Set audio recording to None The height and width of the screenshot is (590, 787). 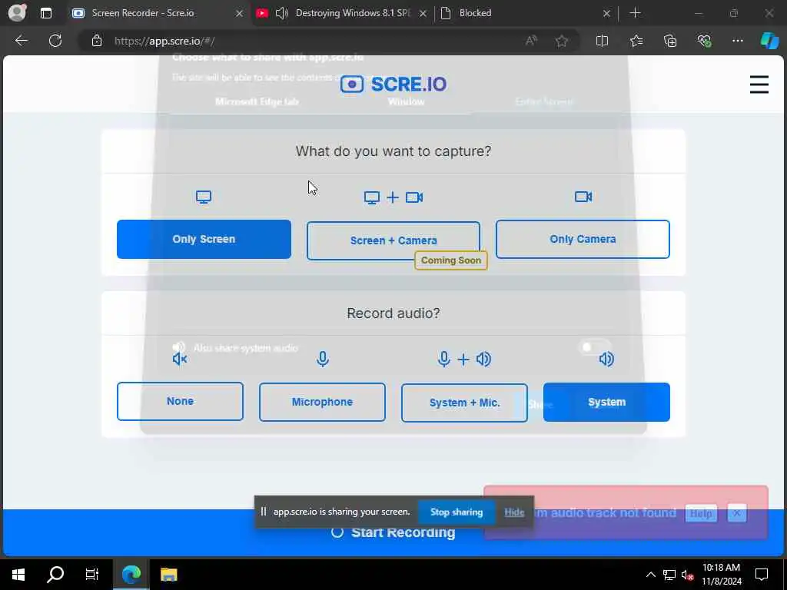tap(180, 401)
